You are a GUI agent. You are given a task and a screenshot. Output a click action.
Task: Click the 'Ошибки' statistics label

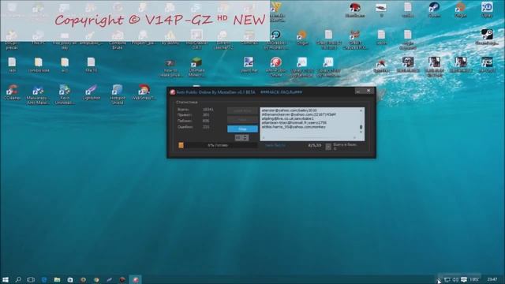click(x=185, y=127)
